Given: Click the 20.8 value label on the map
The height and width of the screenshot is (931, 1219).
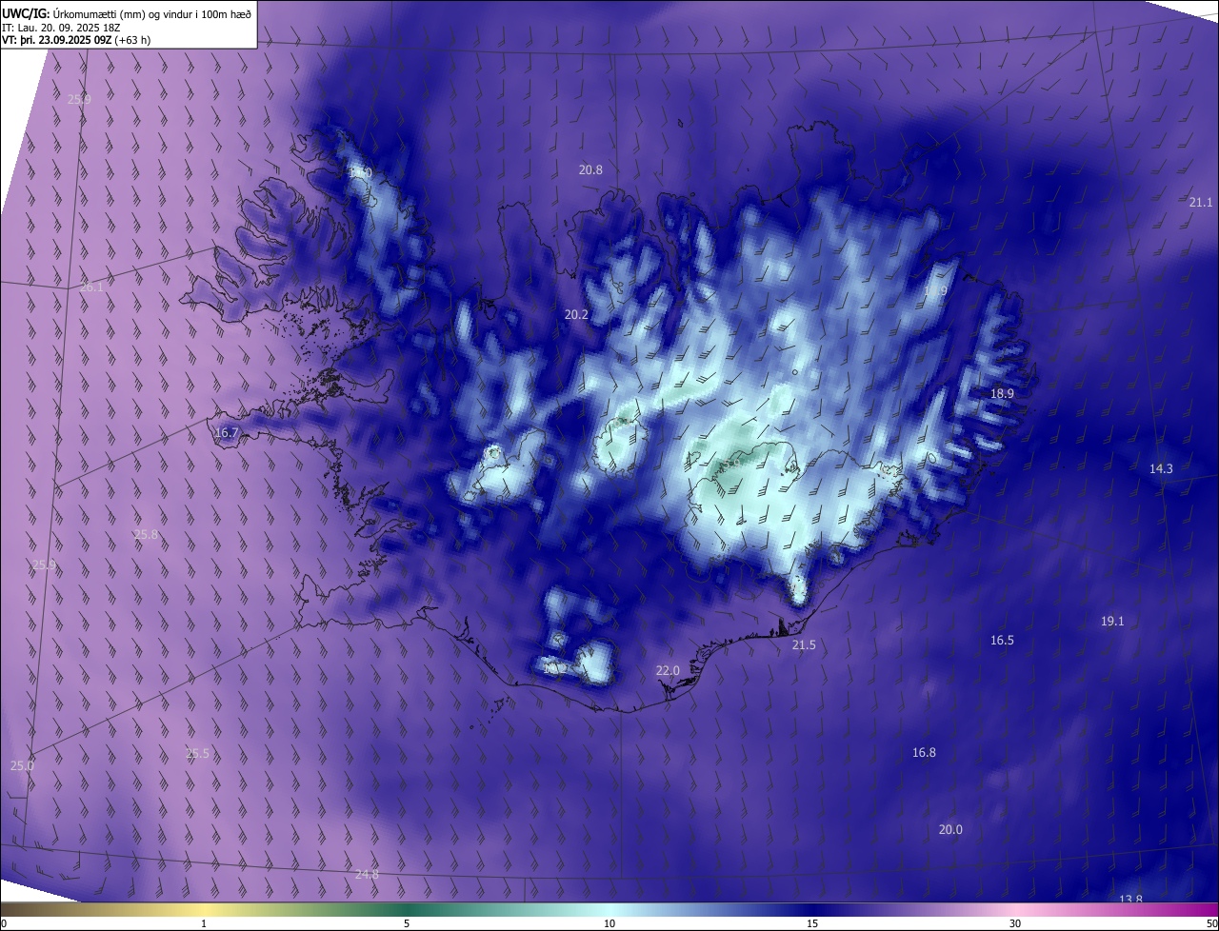Looking at the screenshot, I should (x=590, y=169).
